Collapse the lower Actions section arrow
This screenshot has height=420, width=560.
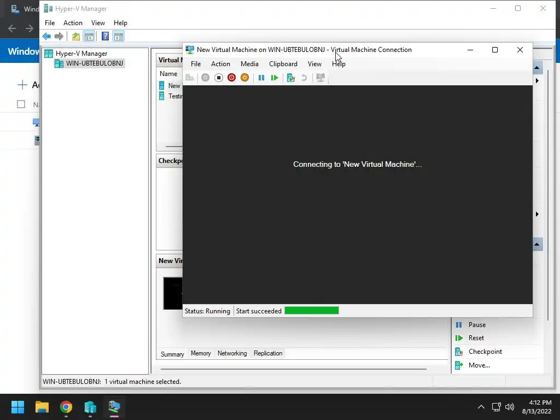pos(537,244)
